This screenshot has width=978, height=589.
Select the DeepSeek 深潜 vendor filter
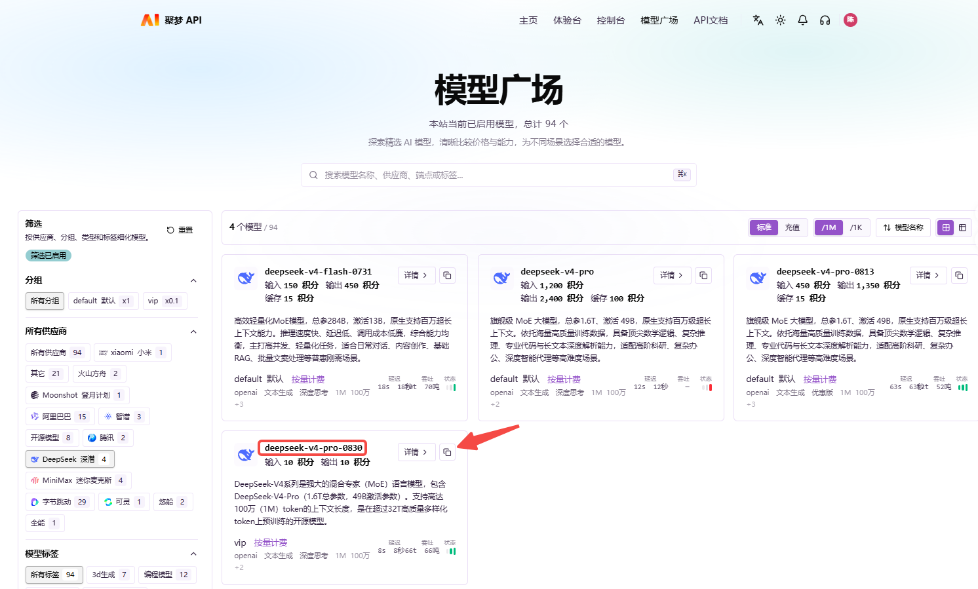[70, 459]
